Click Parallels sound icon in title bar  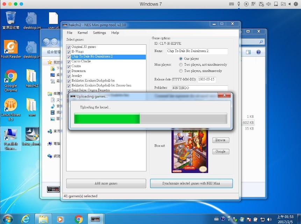(x=268, y=4)
